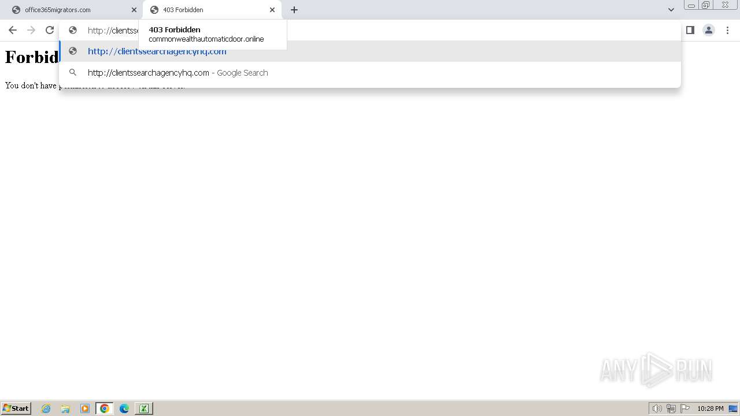This screenshot has height=416, width=740.
Task: Switch to Chrome in the taskbar
Action: (x=105, y=408)
